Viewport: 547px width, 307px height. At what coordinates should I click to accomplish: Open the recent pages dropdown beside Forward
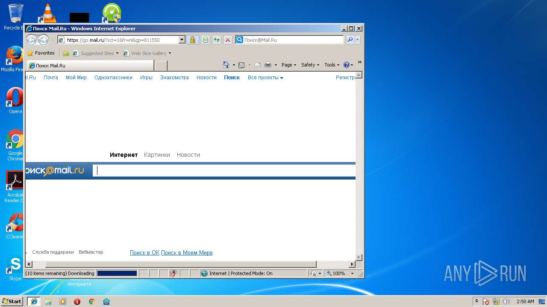[53, 40]
